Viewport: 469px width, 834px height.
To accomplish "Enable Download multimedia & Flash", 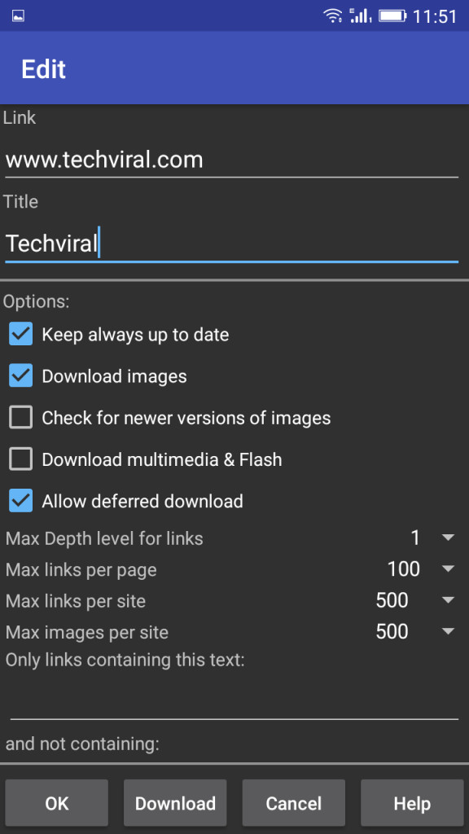I will coord(20,459).
